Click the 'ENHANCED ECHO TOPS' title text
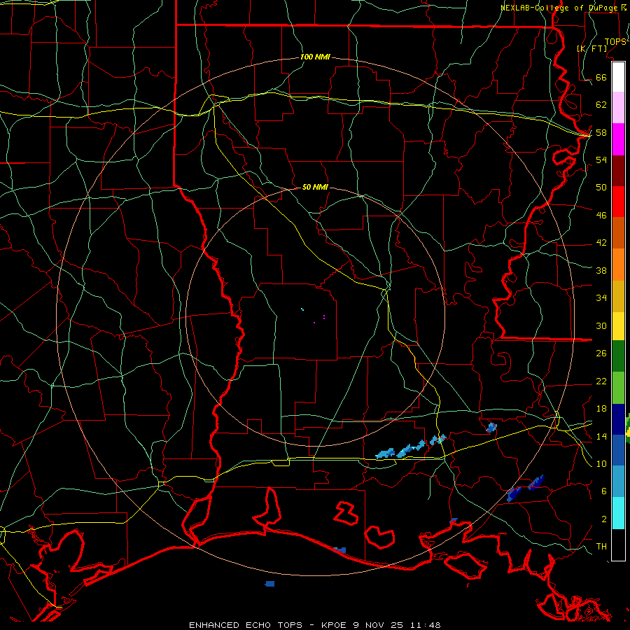 pos(246,625)
